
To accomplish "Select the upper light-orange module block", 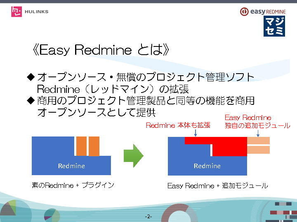I will [x=258, y=141].
